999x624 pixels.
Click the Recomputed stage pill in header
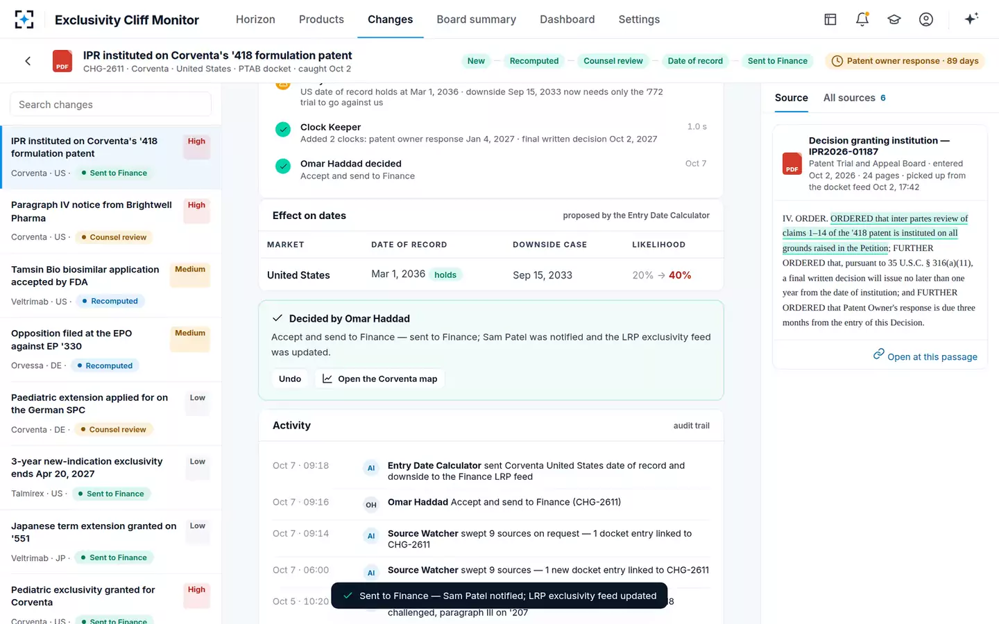(x=534, y=61)
